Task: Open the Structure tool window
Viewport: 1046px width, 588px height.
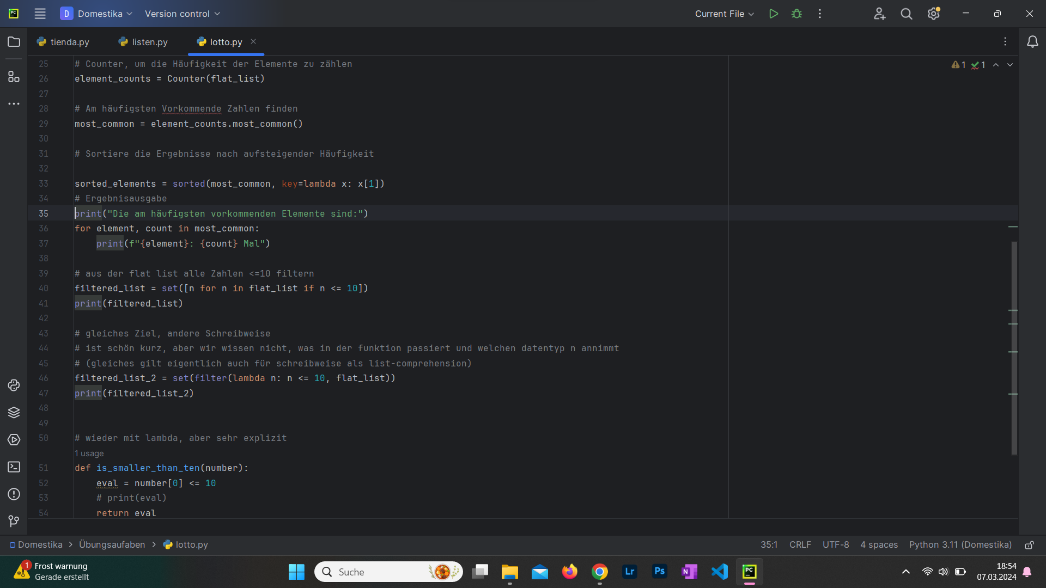Action: click(14, 77)
